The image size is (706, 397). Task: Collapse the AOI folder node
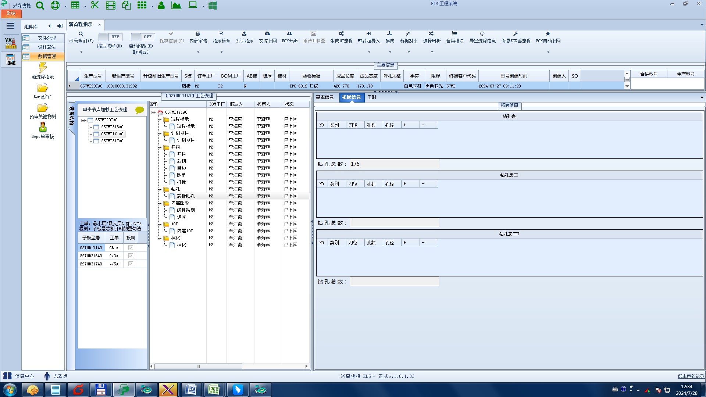tap(159, 224)
